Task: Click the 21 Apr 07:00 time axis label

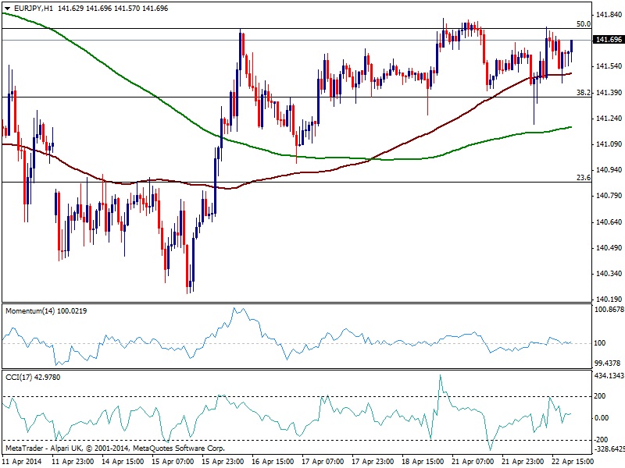Action: tap(473, 462)
